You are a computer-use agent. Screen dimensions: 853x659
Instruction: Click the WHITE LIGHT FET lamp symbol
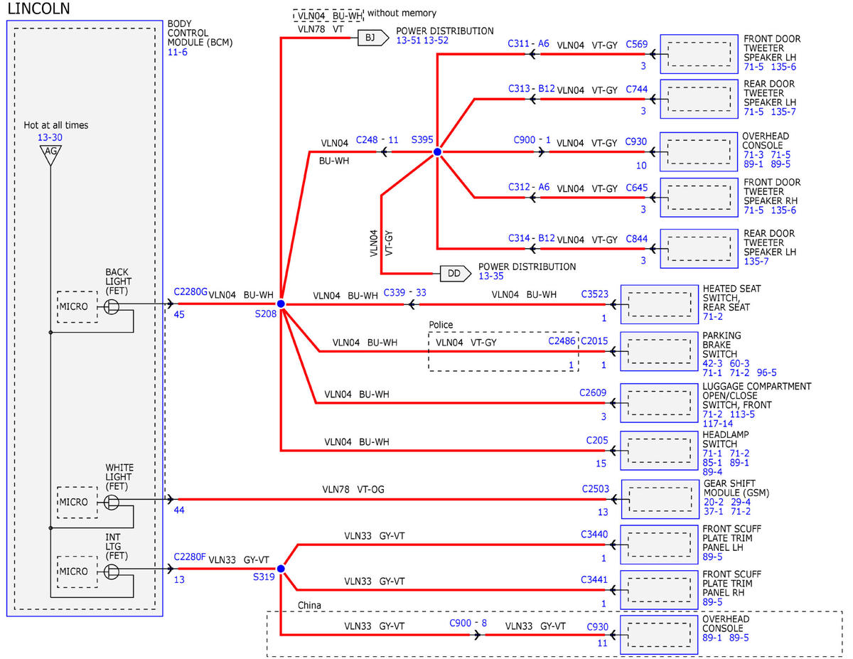pos(112,502)
